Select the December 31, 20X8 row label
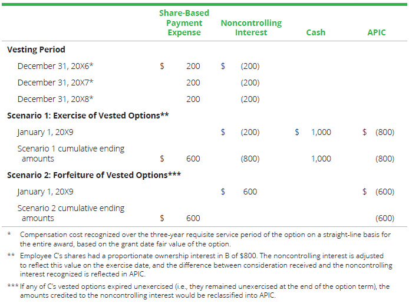Screen dimensions: 409x303 tap(55, 99)
